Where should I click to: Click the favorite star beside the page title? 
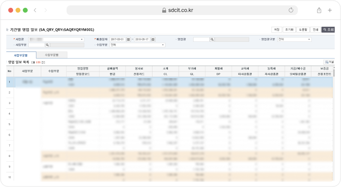(7, 30)
